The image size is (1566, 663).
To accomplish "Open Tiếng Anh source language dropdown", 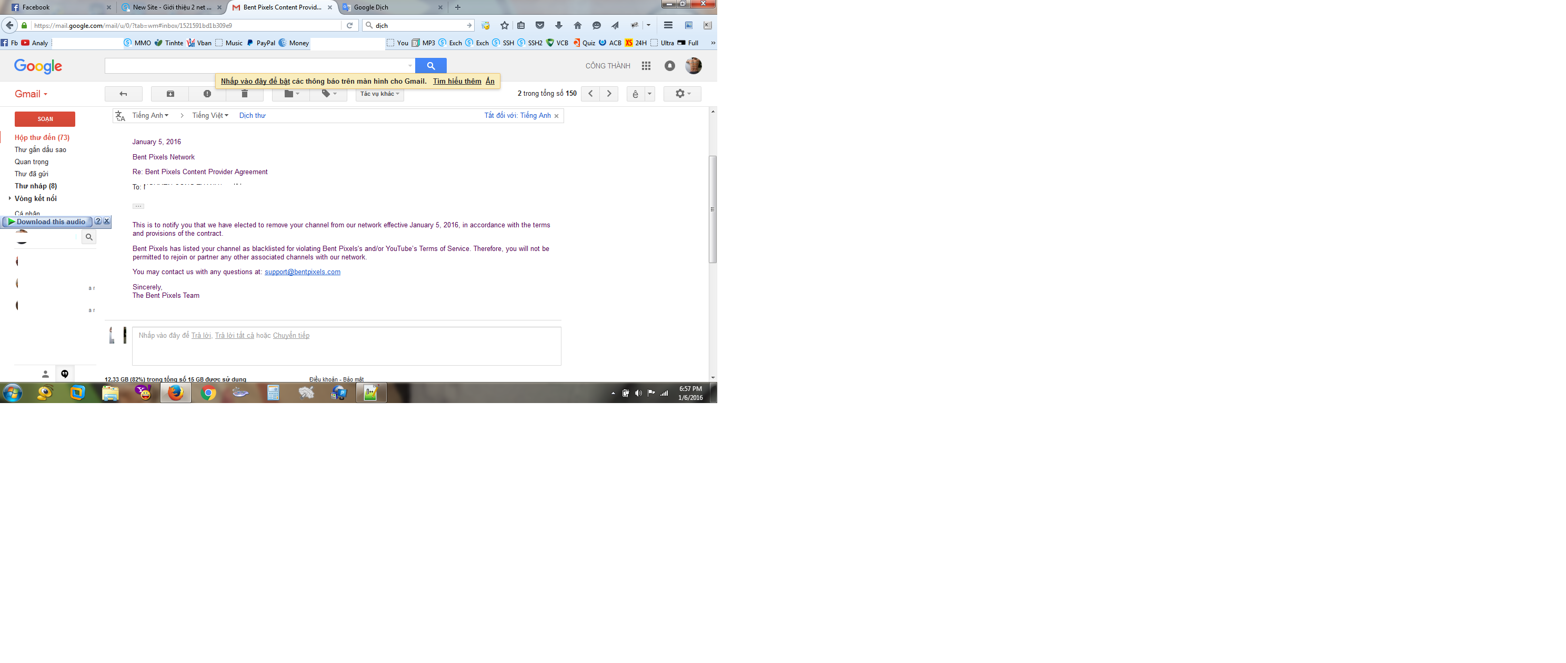I will [x=150, y=115].
